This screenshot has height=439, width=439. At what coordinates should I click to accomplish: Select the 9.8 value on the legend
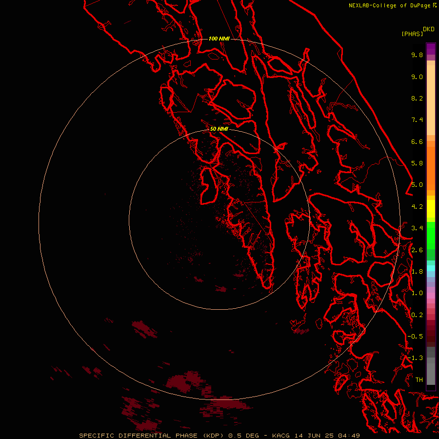pyautogui.click(x=417, y=55)
